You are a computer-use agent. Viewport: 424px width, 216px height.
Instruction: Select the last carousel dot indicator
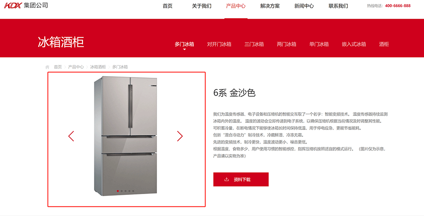pos(133,191)
